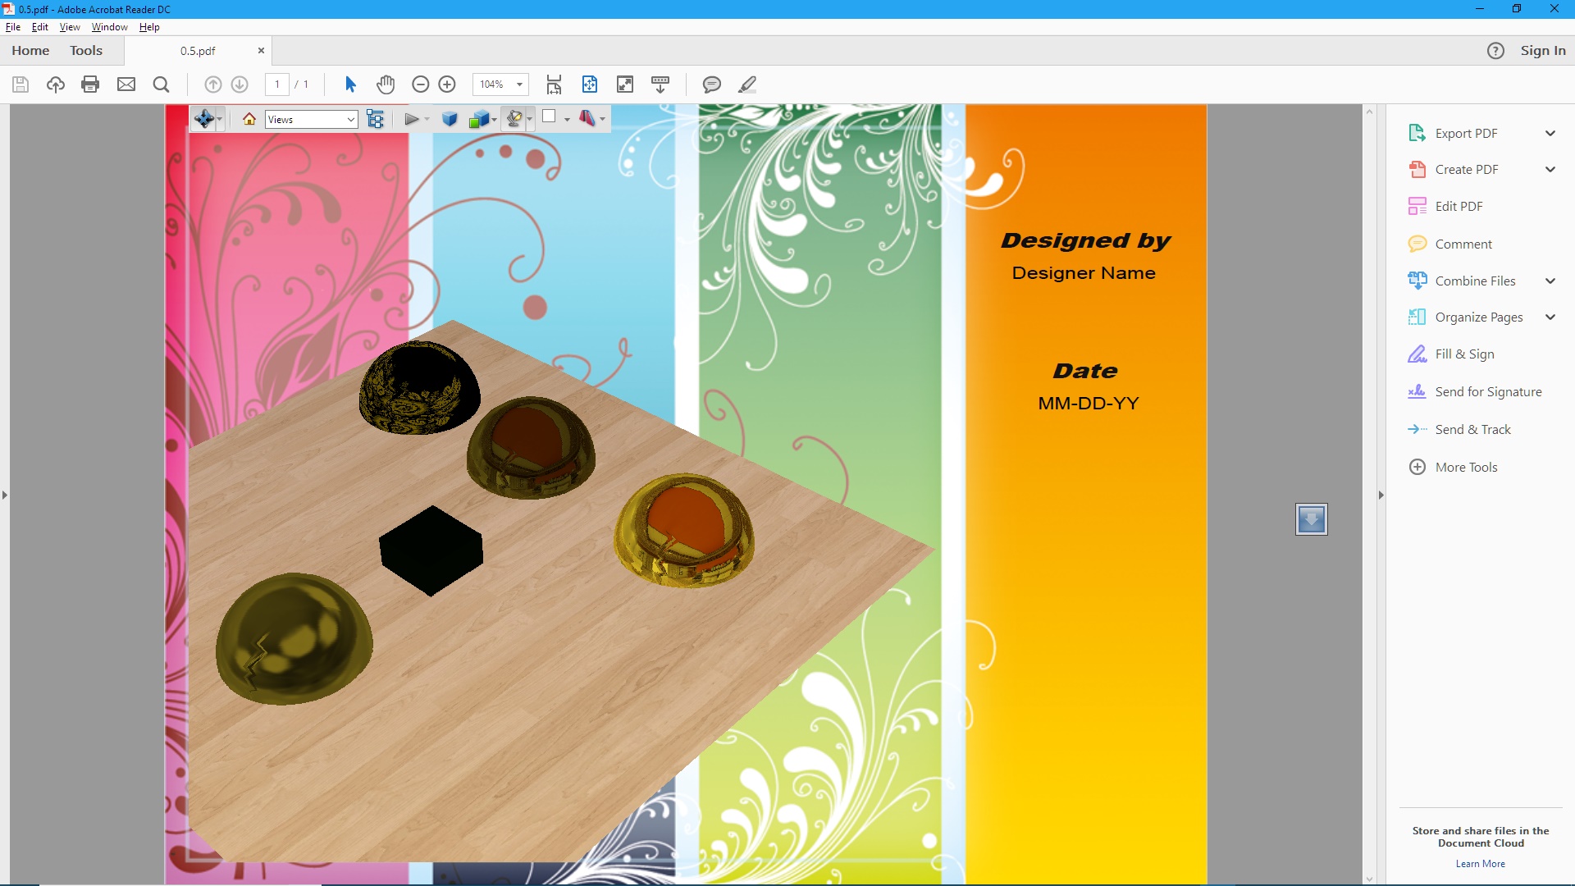Open the Tools menu tab
This screenshot has width=1575, height=886.
tap(86, 50)
